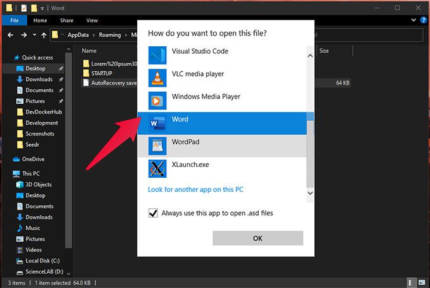This screenshot has height=288, width=430.
Task: Click the 64 KB size cell
Action: click(x=343, y=83)
